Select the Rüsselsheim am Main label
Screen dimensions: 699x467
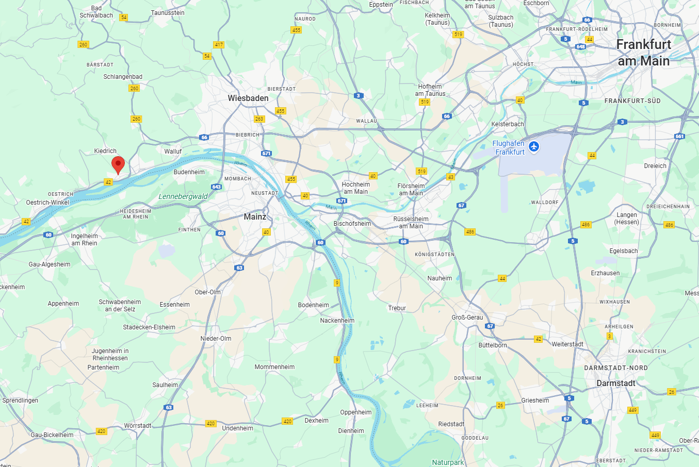click(x=411, y=222)
